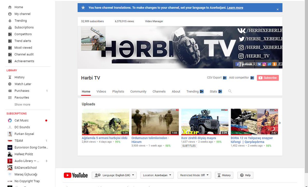
Task: Click the Achievements icon
Action: (x=10, y=61)
